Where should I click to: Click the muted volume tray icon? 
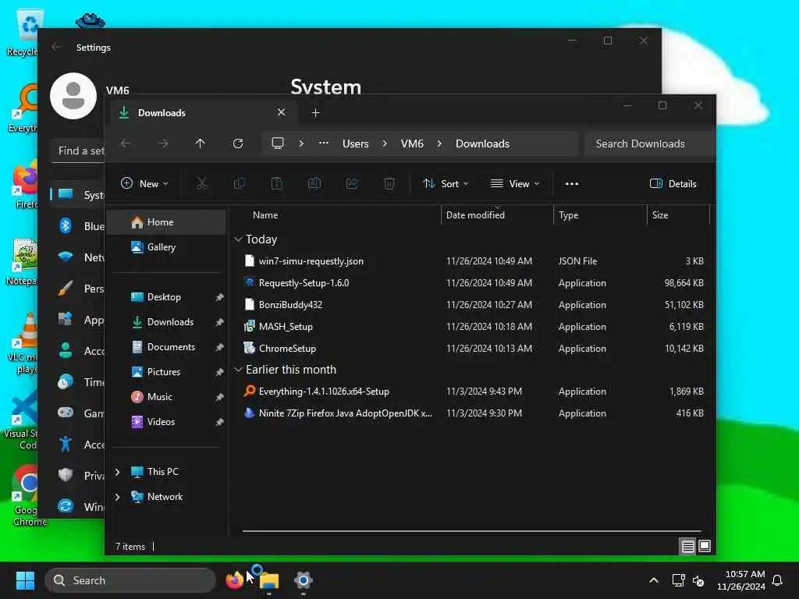pyautogui.click(x=698, y=580)
